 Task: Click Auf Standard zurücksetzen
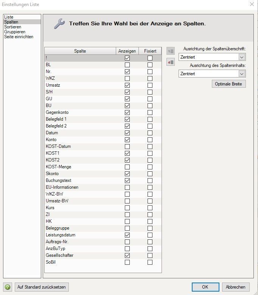[42, 287]
